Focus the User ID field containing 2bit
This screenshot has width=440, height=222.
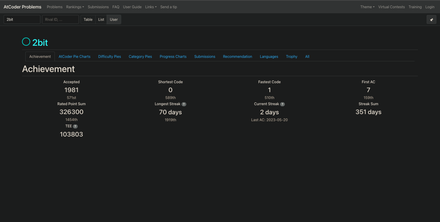[22, 20]
